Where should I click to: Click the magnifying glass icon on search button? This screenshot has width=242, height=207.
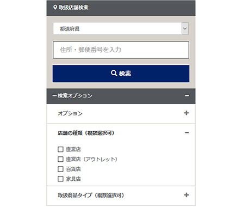pyautogui.click(x=114, y=73)
